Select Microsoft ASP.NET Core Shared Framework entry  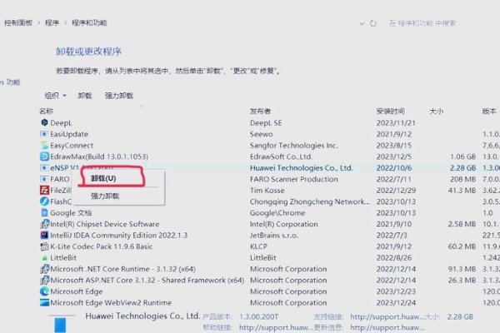[x=147, y=280]
